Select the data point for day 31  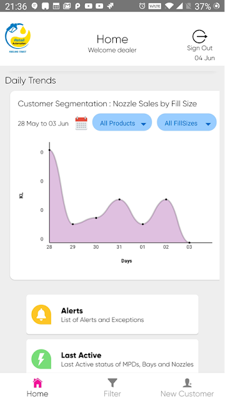(119, 199)
